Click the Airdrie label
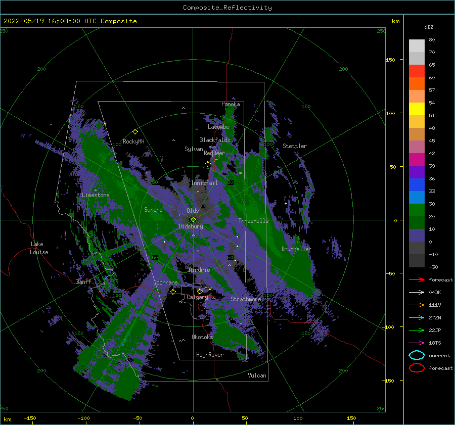 pos(199,270)
